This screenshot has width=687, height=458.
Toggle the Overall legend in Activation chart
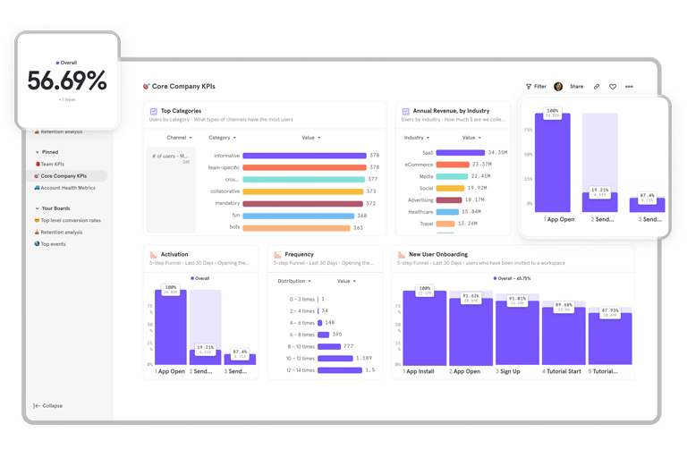click(200, 278)
